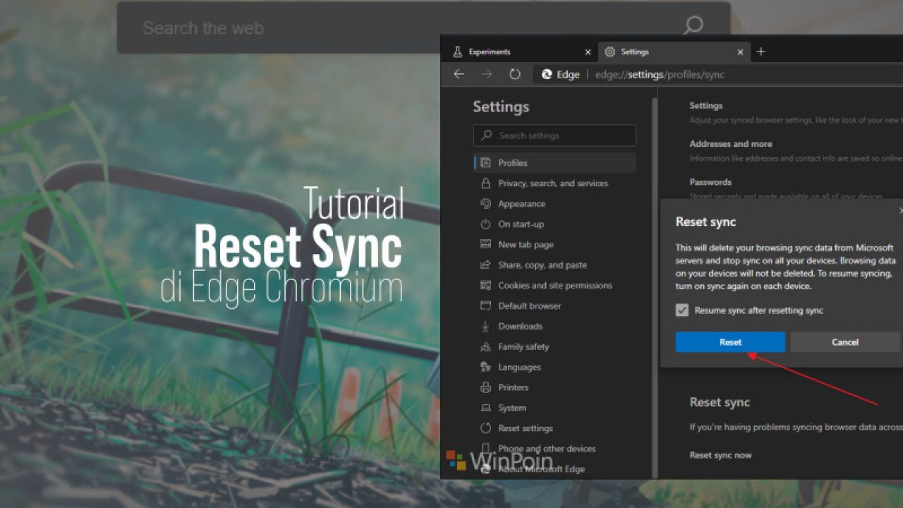Click the Reset settings circular icon
The width and height of the screenshot is (903, 508).
[x=485, y=428]
